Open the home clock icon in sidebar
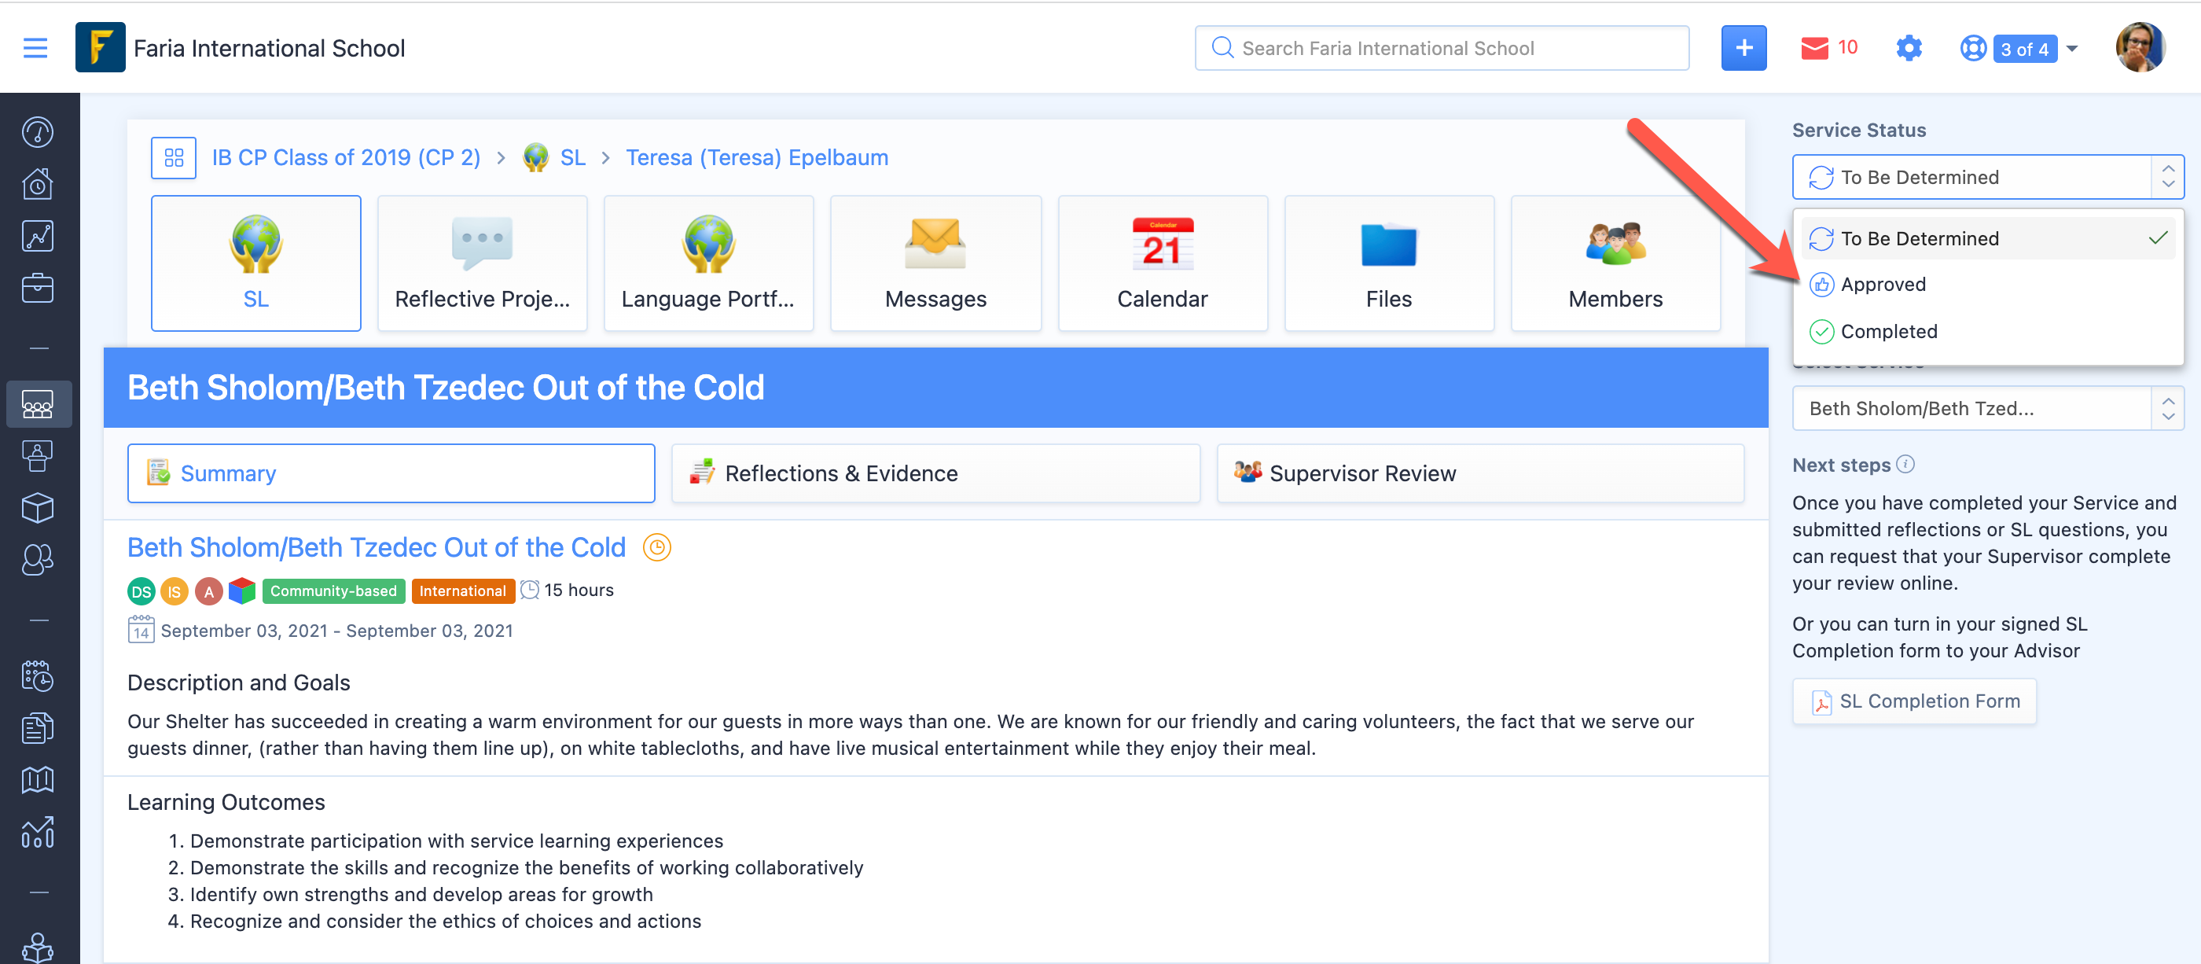 (x=38, y=184)
